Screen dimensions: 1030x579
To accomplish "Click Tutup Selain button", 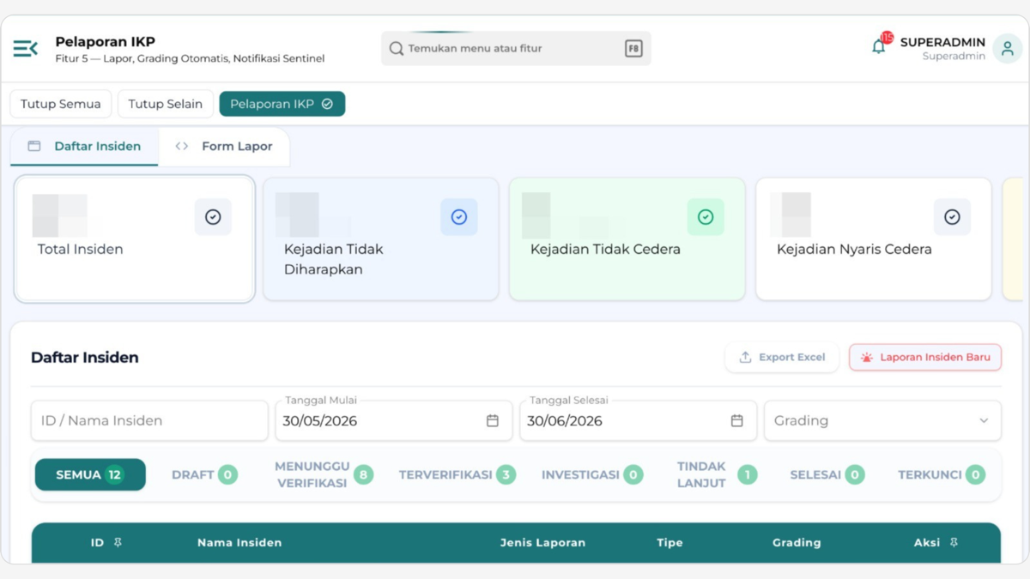I will tap(166, 104).
